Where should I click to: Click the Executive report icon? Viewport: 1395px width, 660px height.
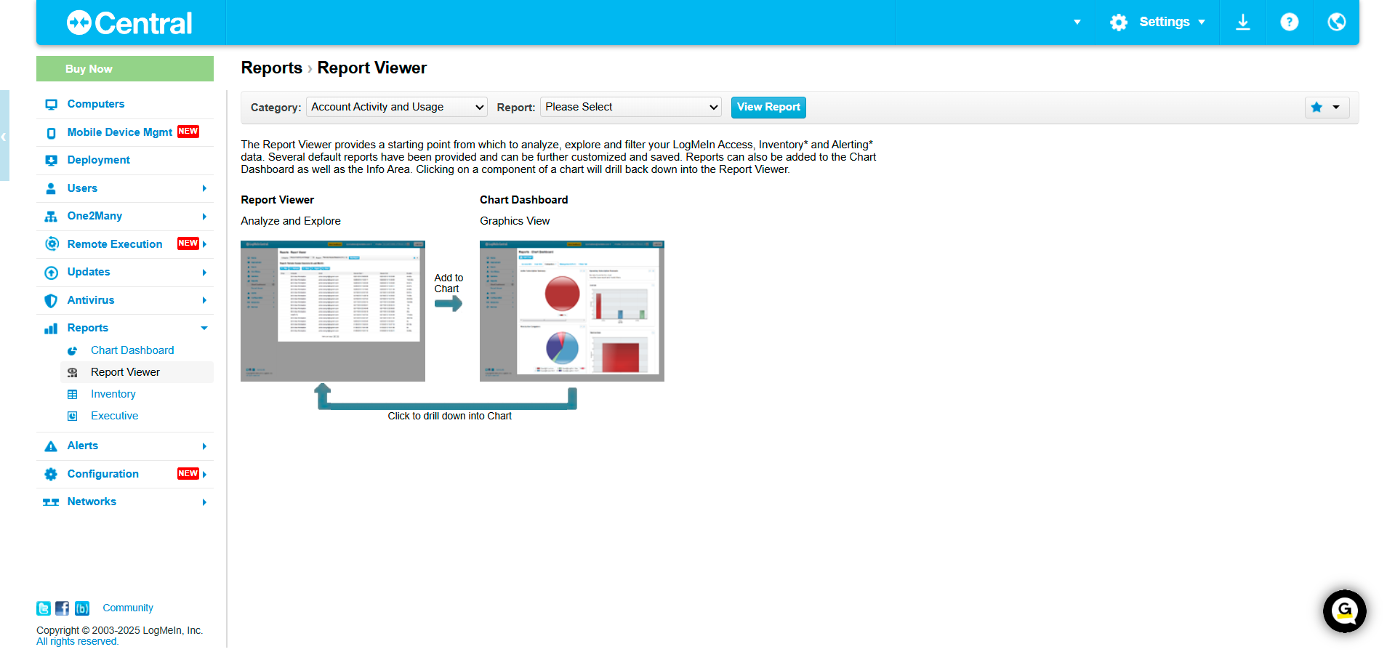[72, 416]
